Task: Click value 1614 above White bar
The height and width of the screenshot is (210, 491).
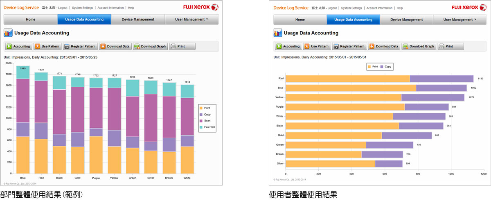Action: point(187,82)
